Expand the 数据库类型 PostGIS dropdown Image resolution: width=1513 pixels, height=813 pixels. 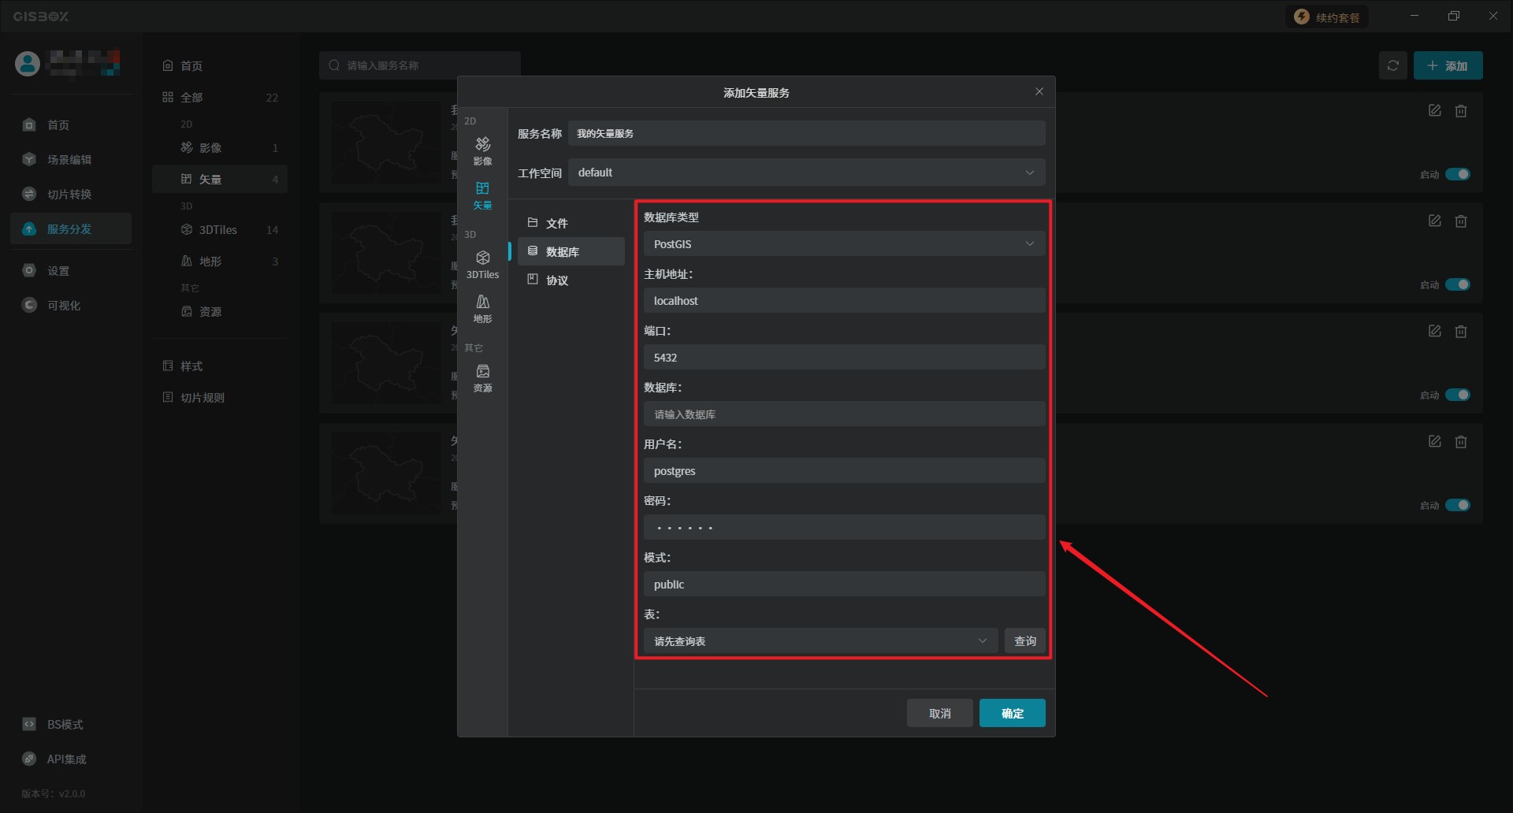843,244
